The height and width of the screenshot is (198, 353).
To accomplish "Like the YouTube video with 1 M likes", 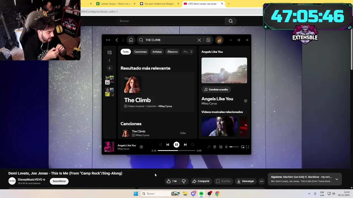I will click(x=172, y=181).
